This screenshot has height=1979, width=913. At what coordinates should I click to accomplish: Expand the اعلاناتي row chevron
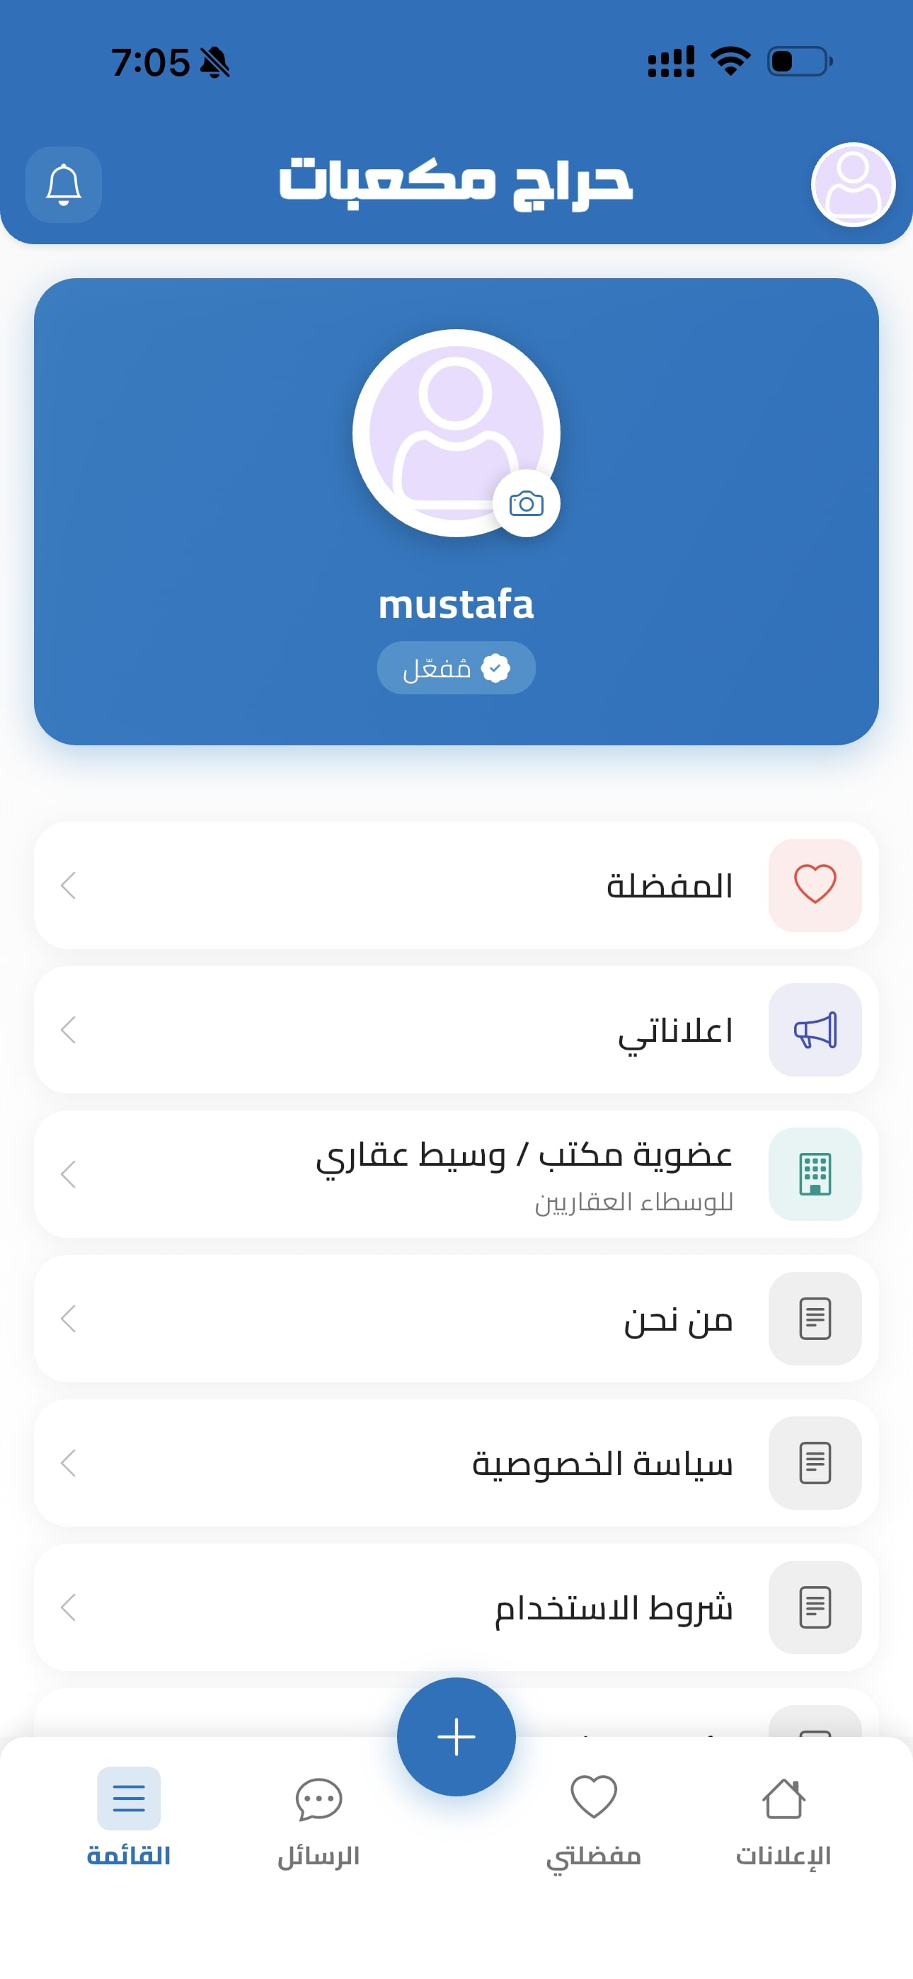[x=69, y=1029]
